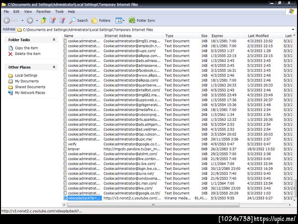
Task: Click the Windows flag logo
Action: pyautogui.click(x=292, y=11)
